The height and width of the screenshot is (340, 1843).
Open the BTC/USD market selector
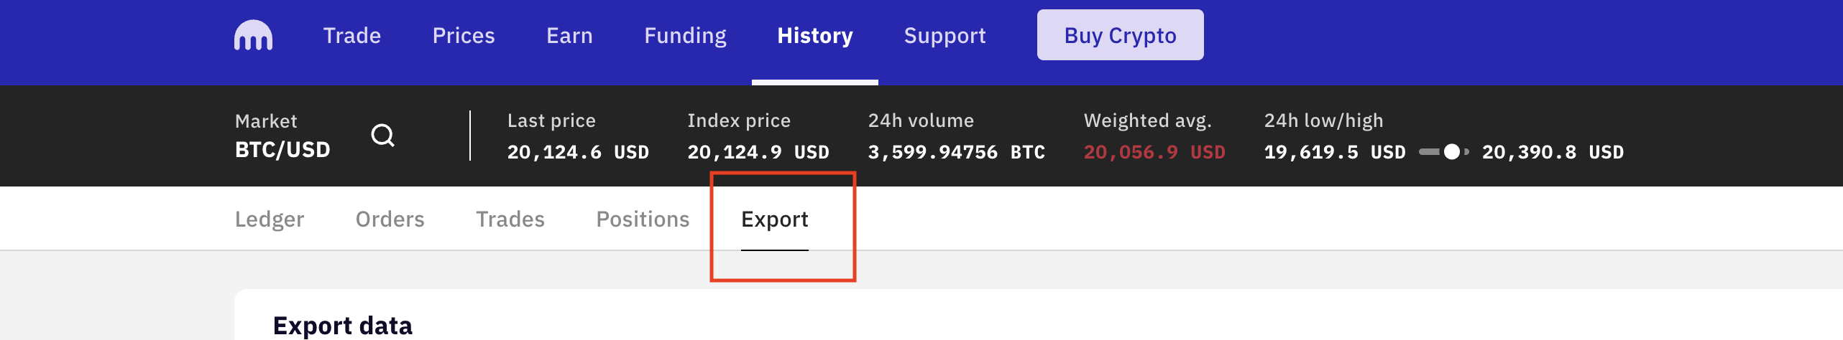tap(282, 149)
